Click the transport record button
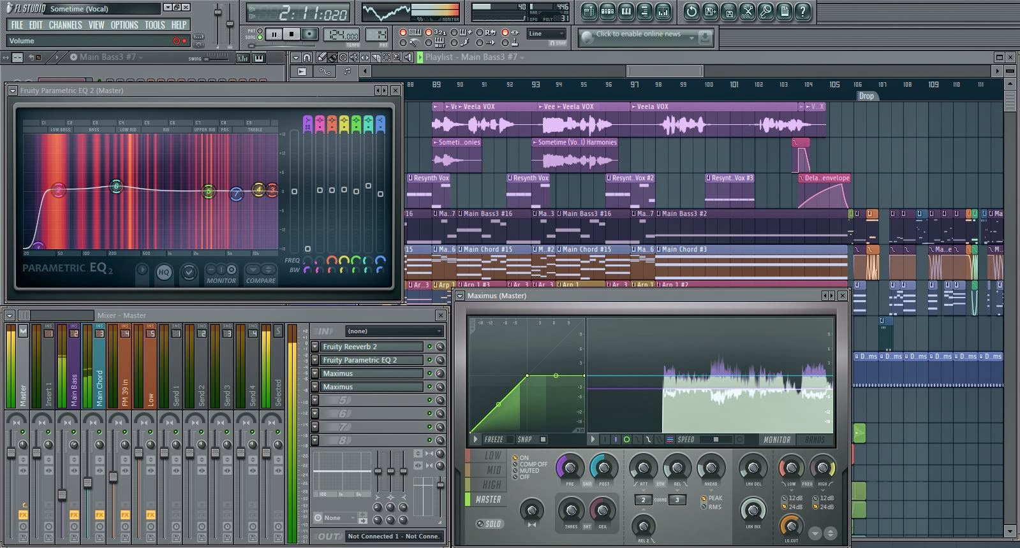 click(x=309, y=34)
